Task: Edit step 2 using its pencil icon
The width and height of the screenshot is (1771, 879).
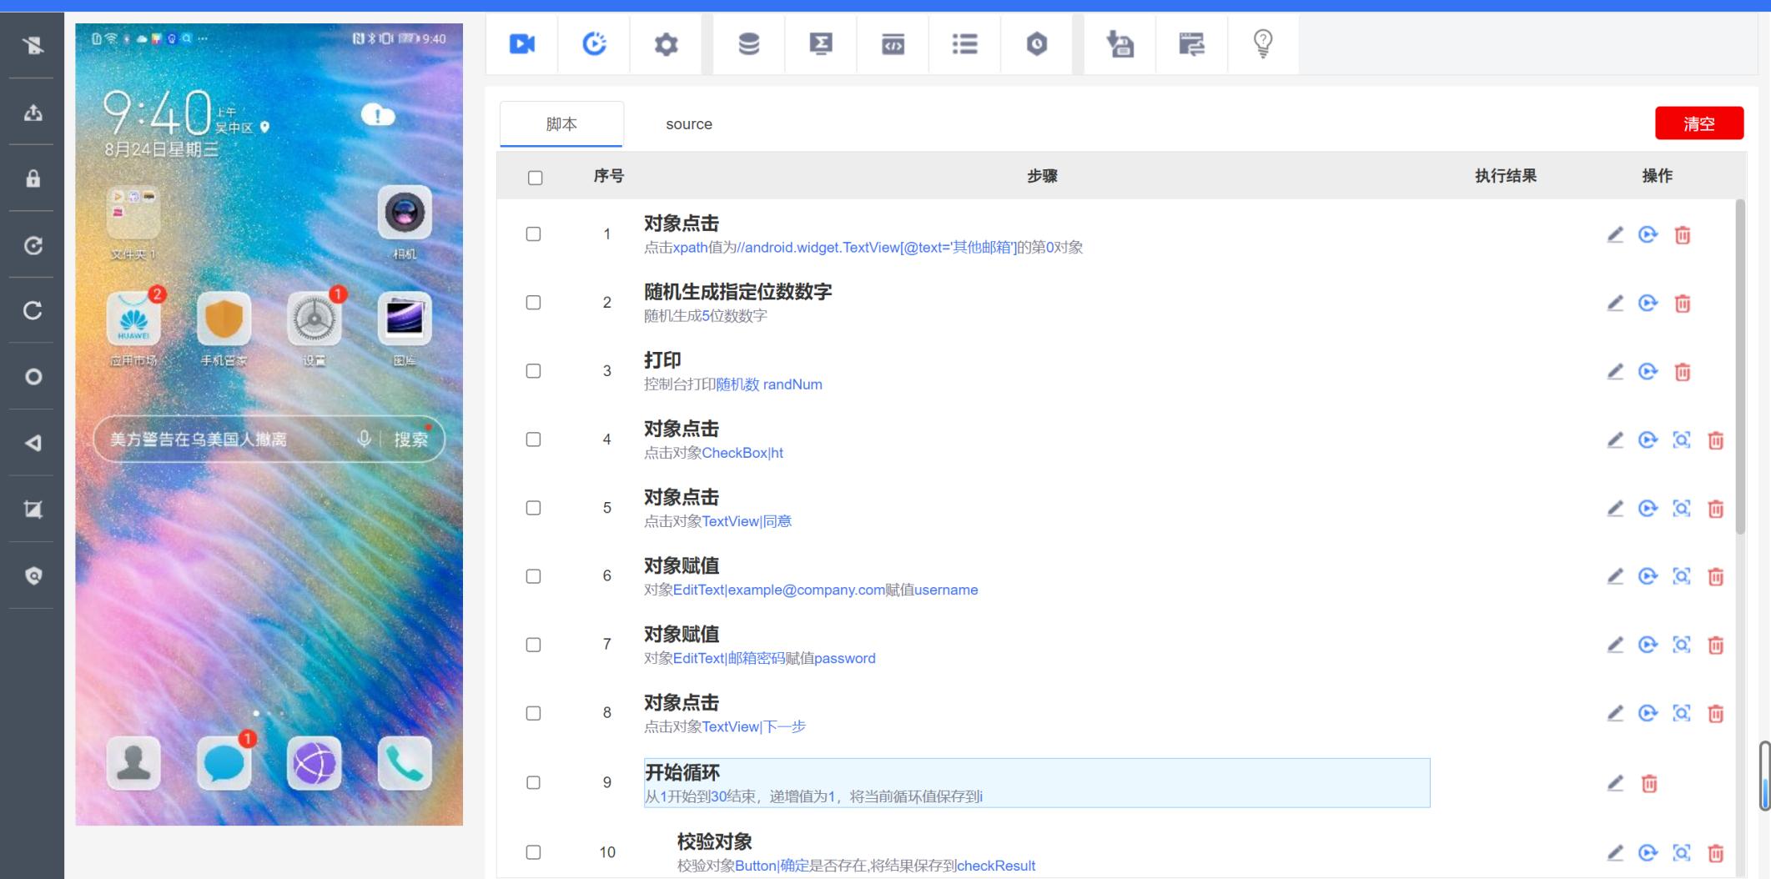Action: tap(1617, 303)
